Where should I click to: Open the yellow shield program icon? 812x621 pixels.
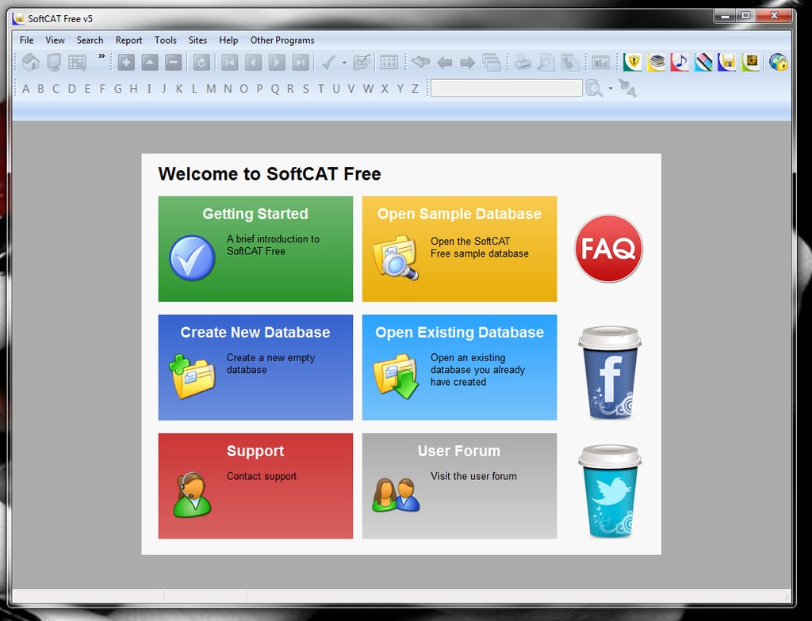click(632, 62)
